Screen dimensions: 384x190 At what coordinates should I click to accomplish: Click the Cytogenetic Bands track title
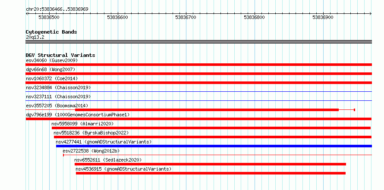(51, 32)
